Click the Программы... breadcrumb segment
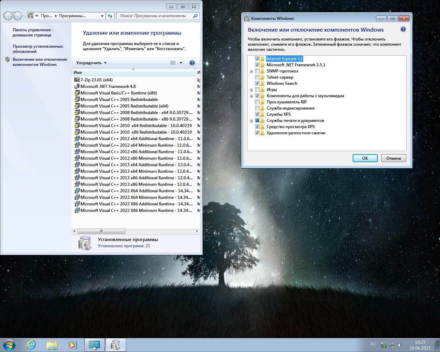The image size is (440, 352). tap(72, 16)
